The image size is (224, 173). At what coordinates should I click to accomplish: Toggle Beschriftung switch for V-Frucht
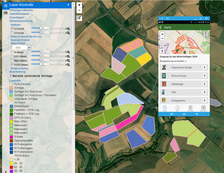[46, 33]
